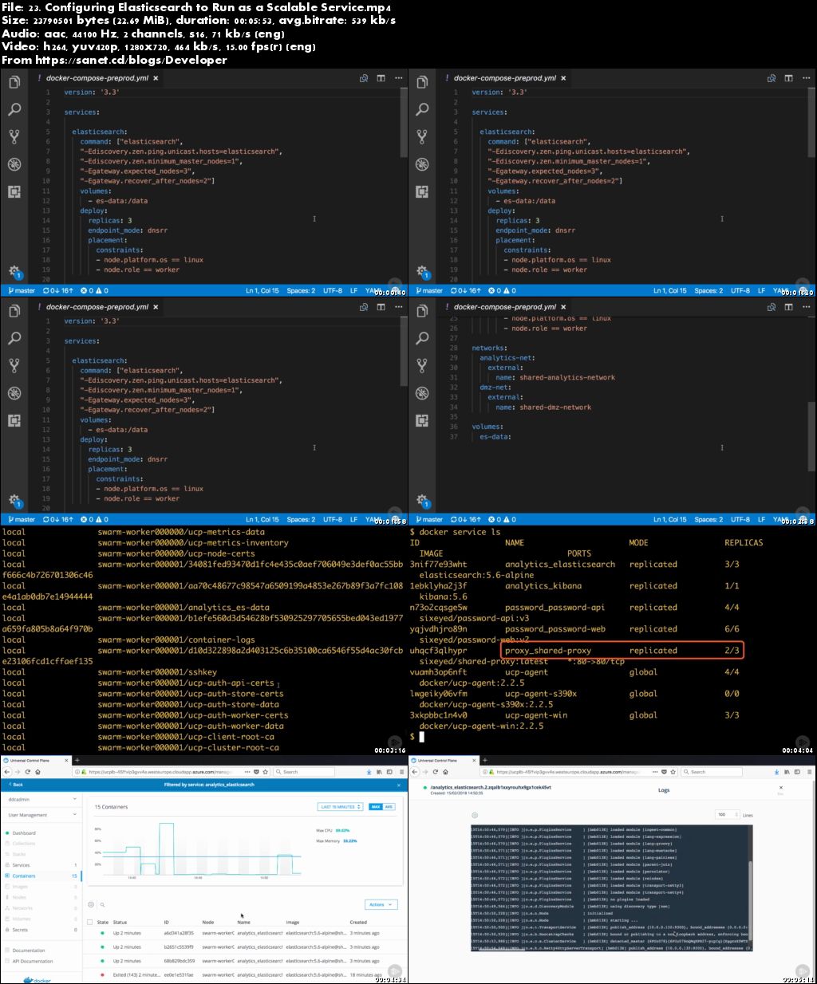Click 'analytics_kibana' service name in terminal frame
Viewport: 817px width, 984px height.
[543, 586]
